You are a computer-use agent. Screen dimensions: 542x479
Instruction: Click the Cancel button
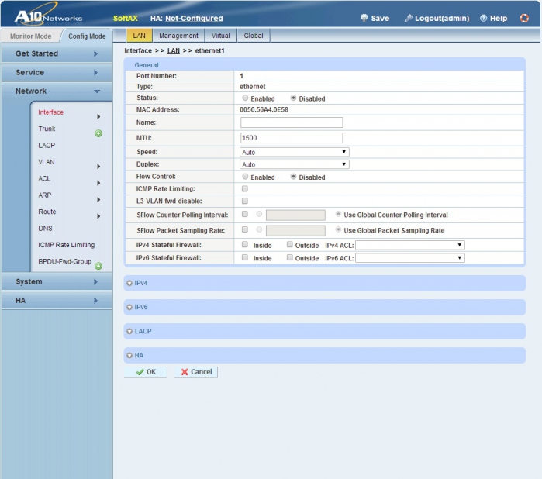(x=196, y=372)
